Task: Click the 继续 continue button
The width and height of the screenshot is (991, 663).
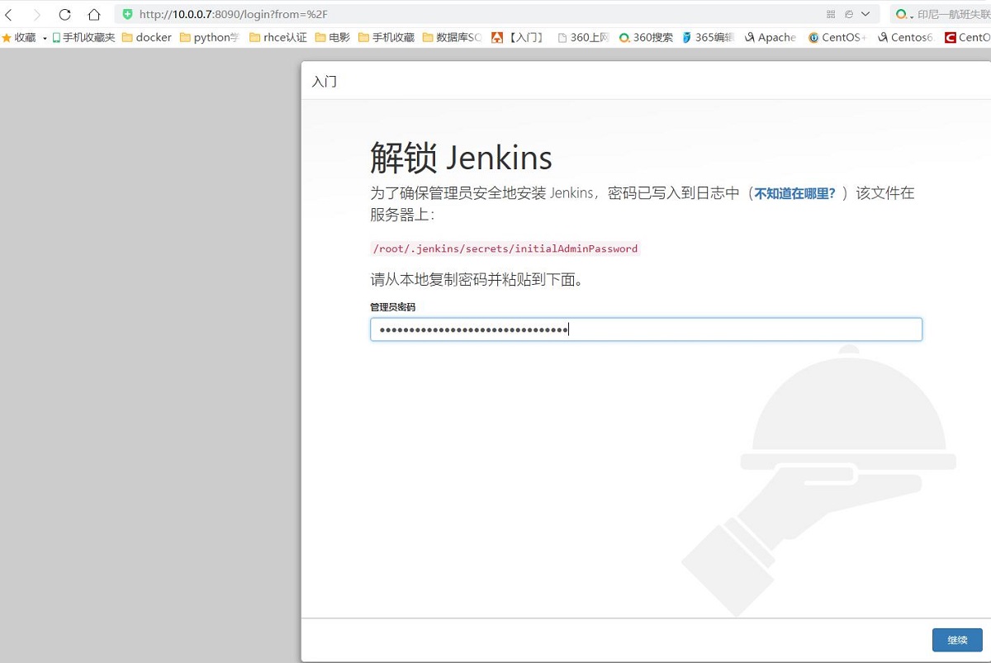Action: point(957,640)
